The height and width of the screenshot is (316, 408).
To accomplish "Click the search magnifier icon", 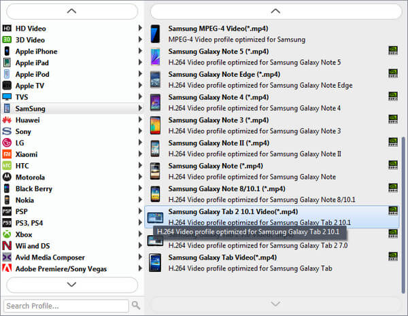I will pyautogui.click(x=135, y=305).
